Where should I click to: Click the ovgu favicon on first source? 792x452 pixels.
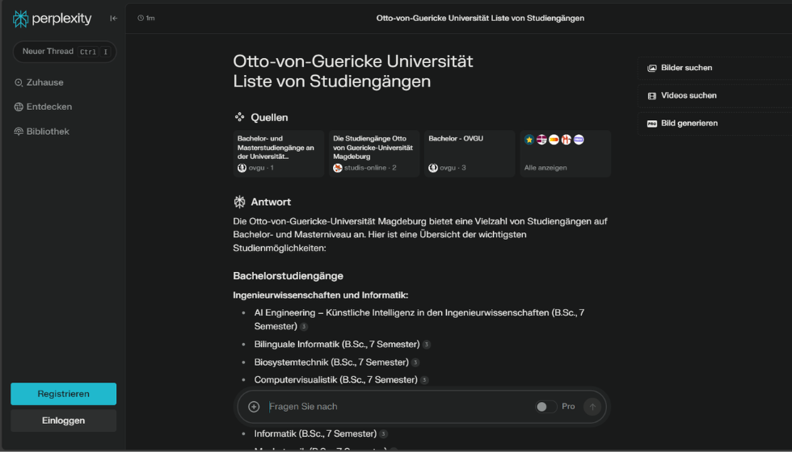[x=242, y=168]
